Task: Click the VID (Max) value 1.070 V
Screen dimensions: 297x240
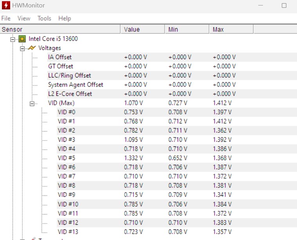Action: (x=133, y=103)
